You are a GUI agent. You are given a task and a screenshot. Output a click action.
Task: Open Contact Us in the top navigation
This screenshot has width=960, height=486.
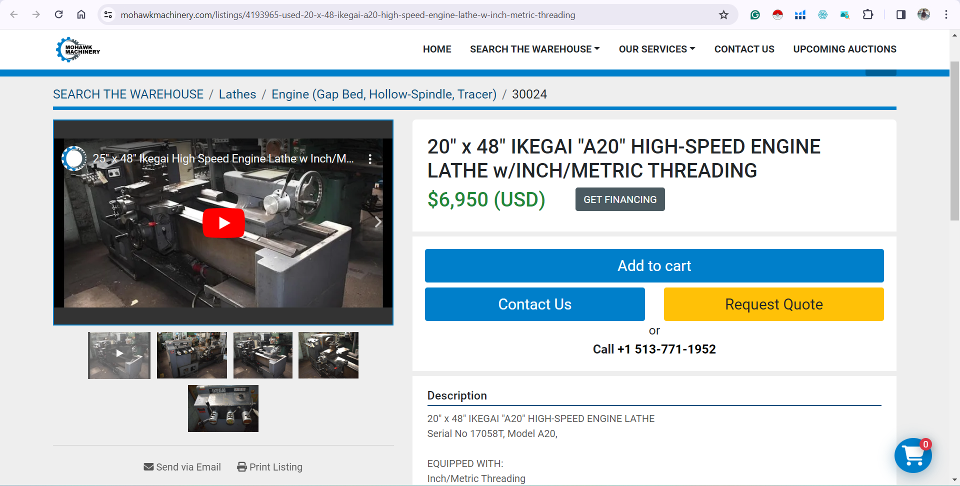pyautogui.click(x=744, y=49)
